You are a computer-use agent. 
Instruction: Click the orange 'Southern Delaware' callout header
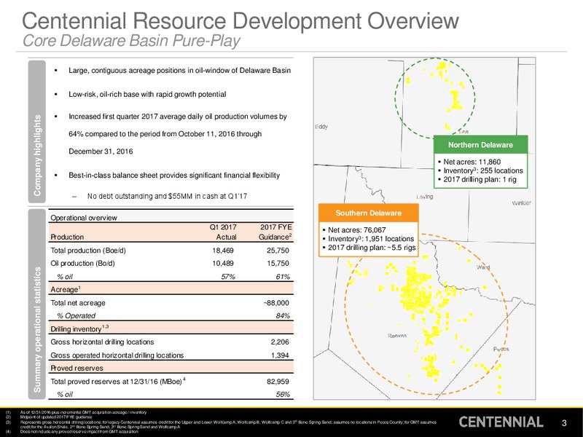(x=369, y=213)
